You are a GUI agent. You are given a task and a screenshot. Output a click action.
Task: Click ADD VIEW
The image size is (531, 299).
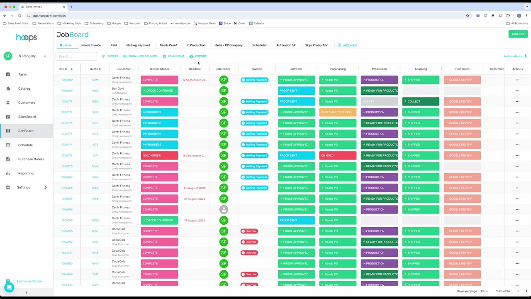click(x=347, y=45)
